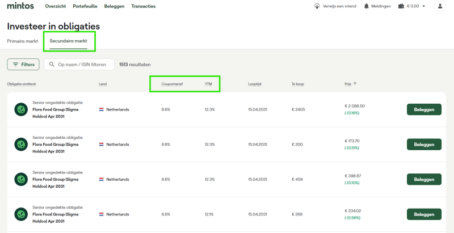Click Beleggen for the € 2 088.50 bond
454x233 pixels.
coord(424,109)
